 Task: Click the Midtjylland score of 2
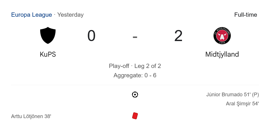click(x=178, y=36)
